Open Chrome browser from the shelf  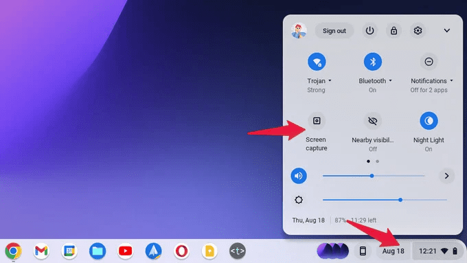pos(13,251)
